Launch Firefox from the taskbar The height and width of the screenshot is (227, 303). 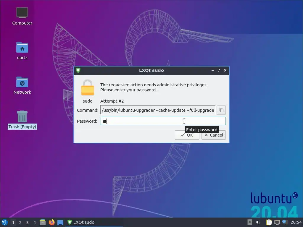pos(51,222)
